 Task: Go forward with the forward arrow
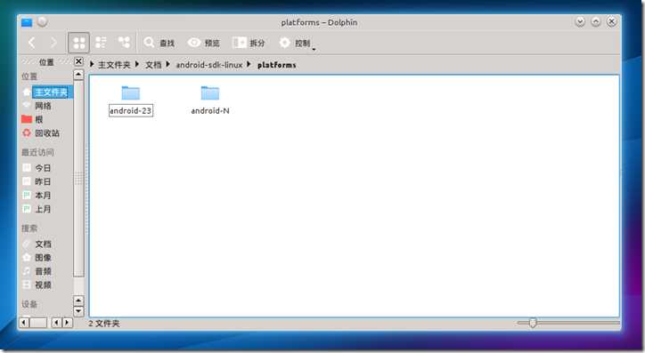click(x=53, y=43)
